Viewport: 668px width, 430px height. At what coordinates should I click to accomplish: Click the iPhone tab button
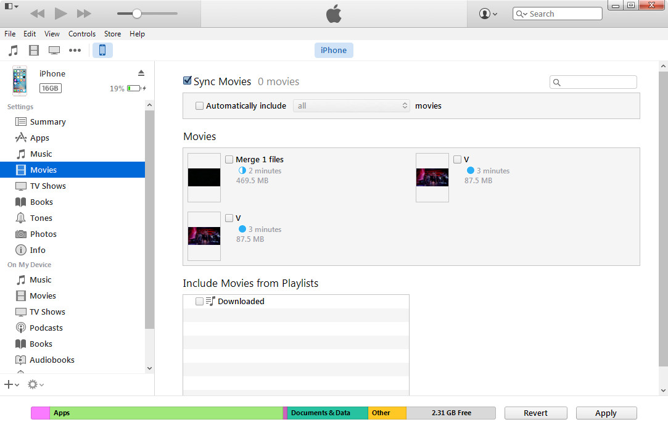coord(334,51)
